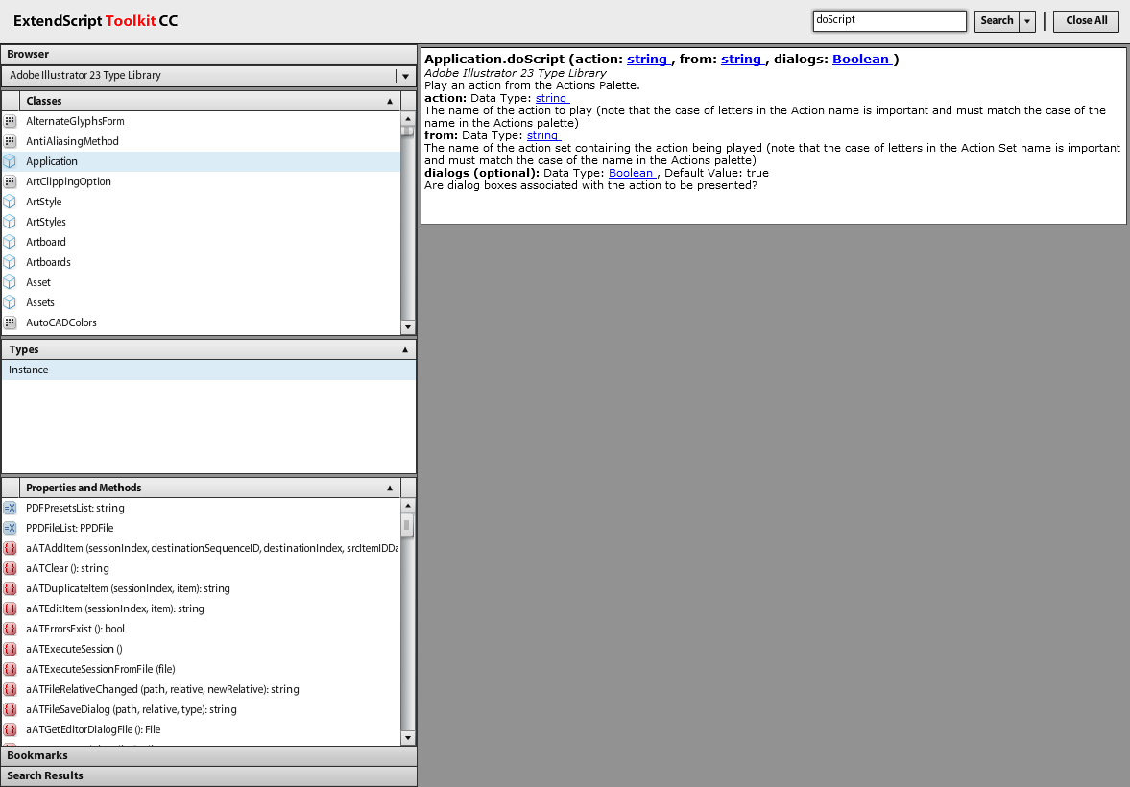This screenshot has width=1130, height=787.
Task: Toggle sort on Properties and Methods header
Action: point(209,488)
